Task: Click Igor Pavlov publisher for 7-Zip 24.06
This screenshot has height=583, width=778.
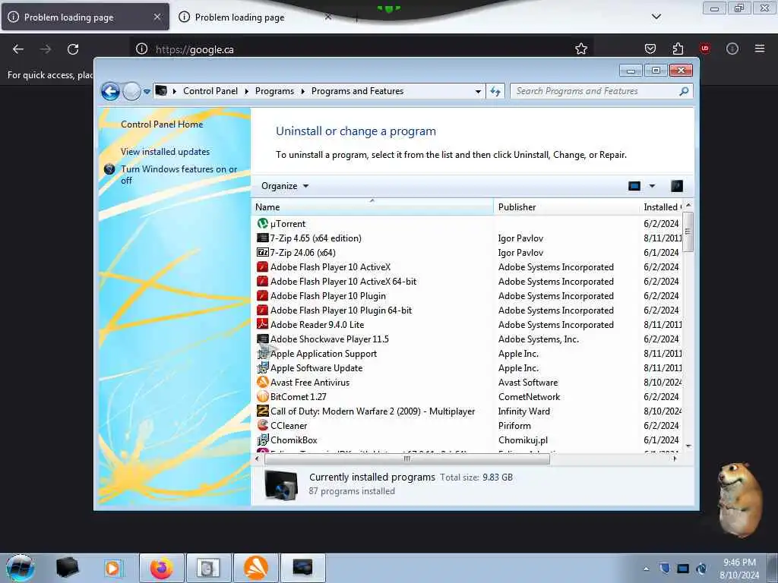Action: point(520,253)
